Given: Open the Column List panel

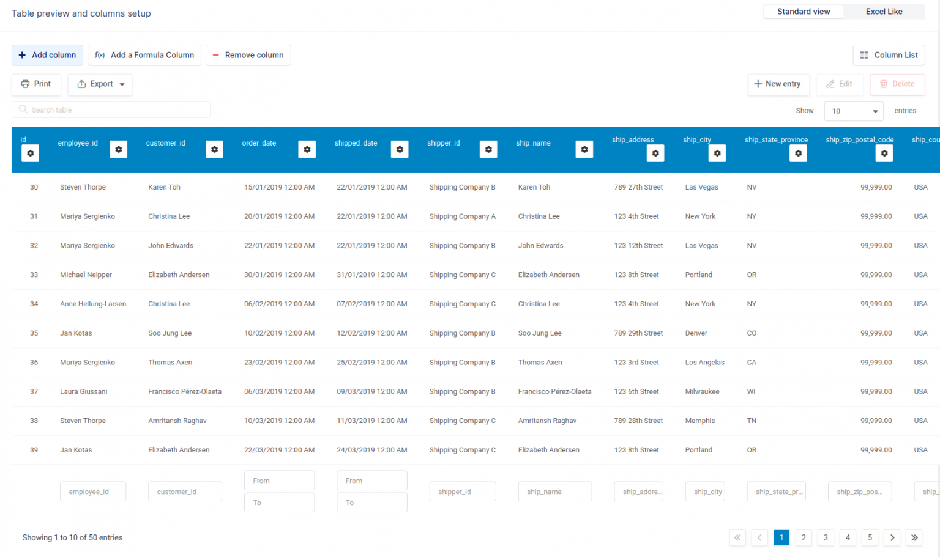Looking at the screenshot, I should 888,55.
